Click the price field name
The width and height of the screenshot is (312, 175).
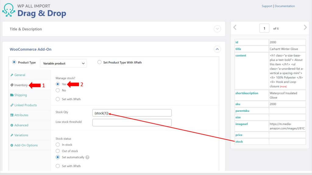click(239, 135)
